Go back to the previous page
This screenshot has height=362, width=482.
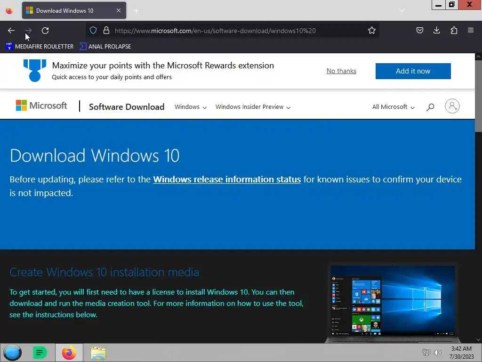11,31
